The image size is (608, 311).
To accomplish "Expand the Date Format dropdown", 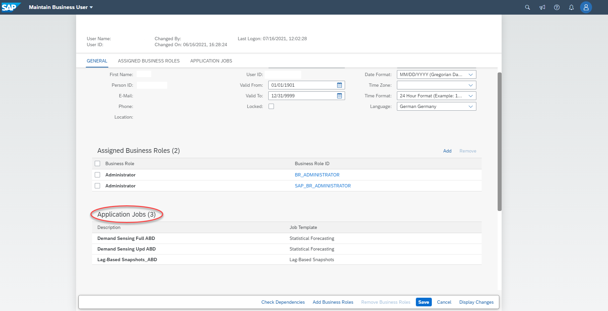I will (471, 74).
